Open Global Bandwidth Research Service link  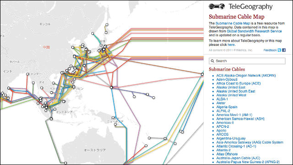pyautogui.click(x=254, y=31)
